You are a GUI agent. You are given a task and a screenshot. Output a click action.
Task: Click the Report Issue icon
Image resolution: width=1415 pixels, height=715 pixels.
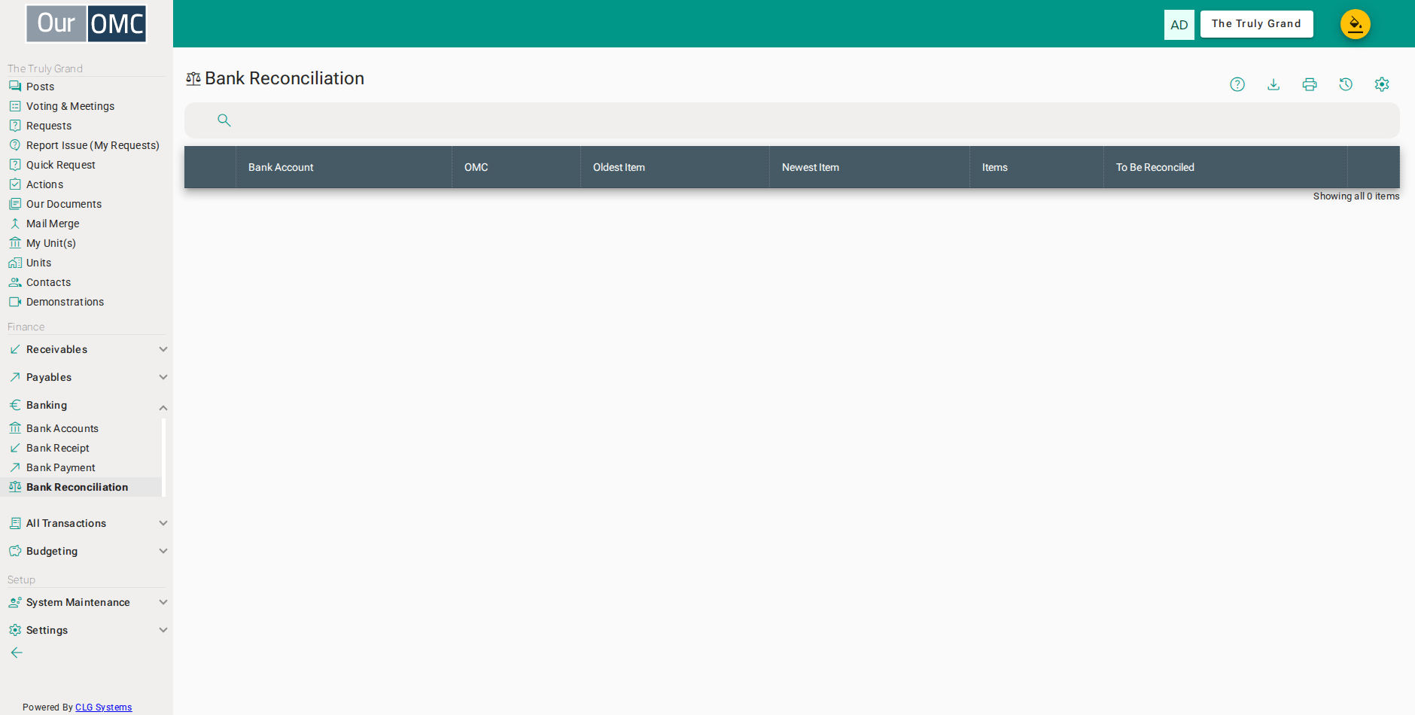coord(15,145)
